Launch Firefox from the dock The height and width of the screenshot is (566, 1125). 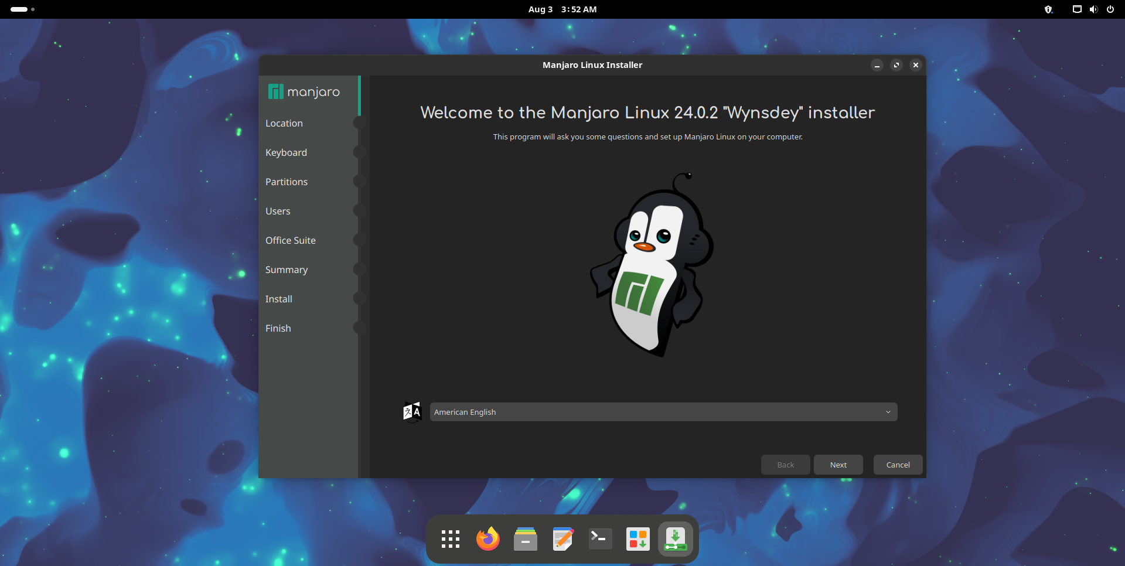487,539
